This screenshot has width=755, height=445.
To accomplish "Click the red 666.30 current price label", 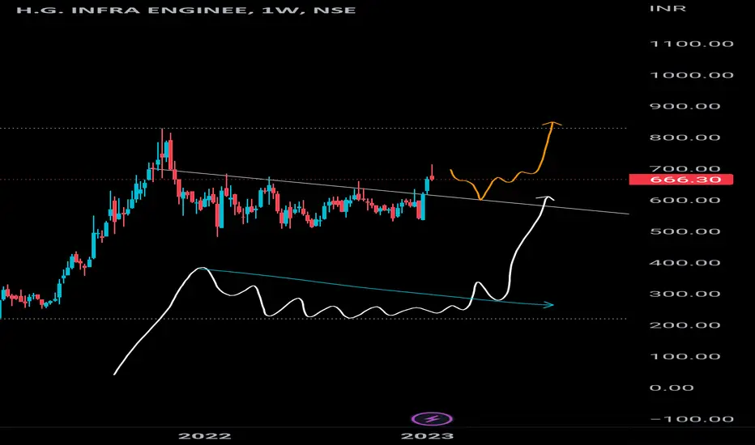I will [x=680, y=180].
